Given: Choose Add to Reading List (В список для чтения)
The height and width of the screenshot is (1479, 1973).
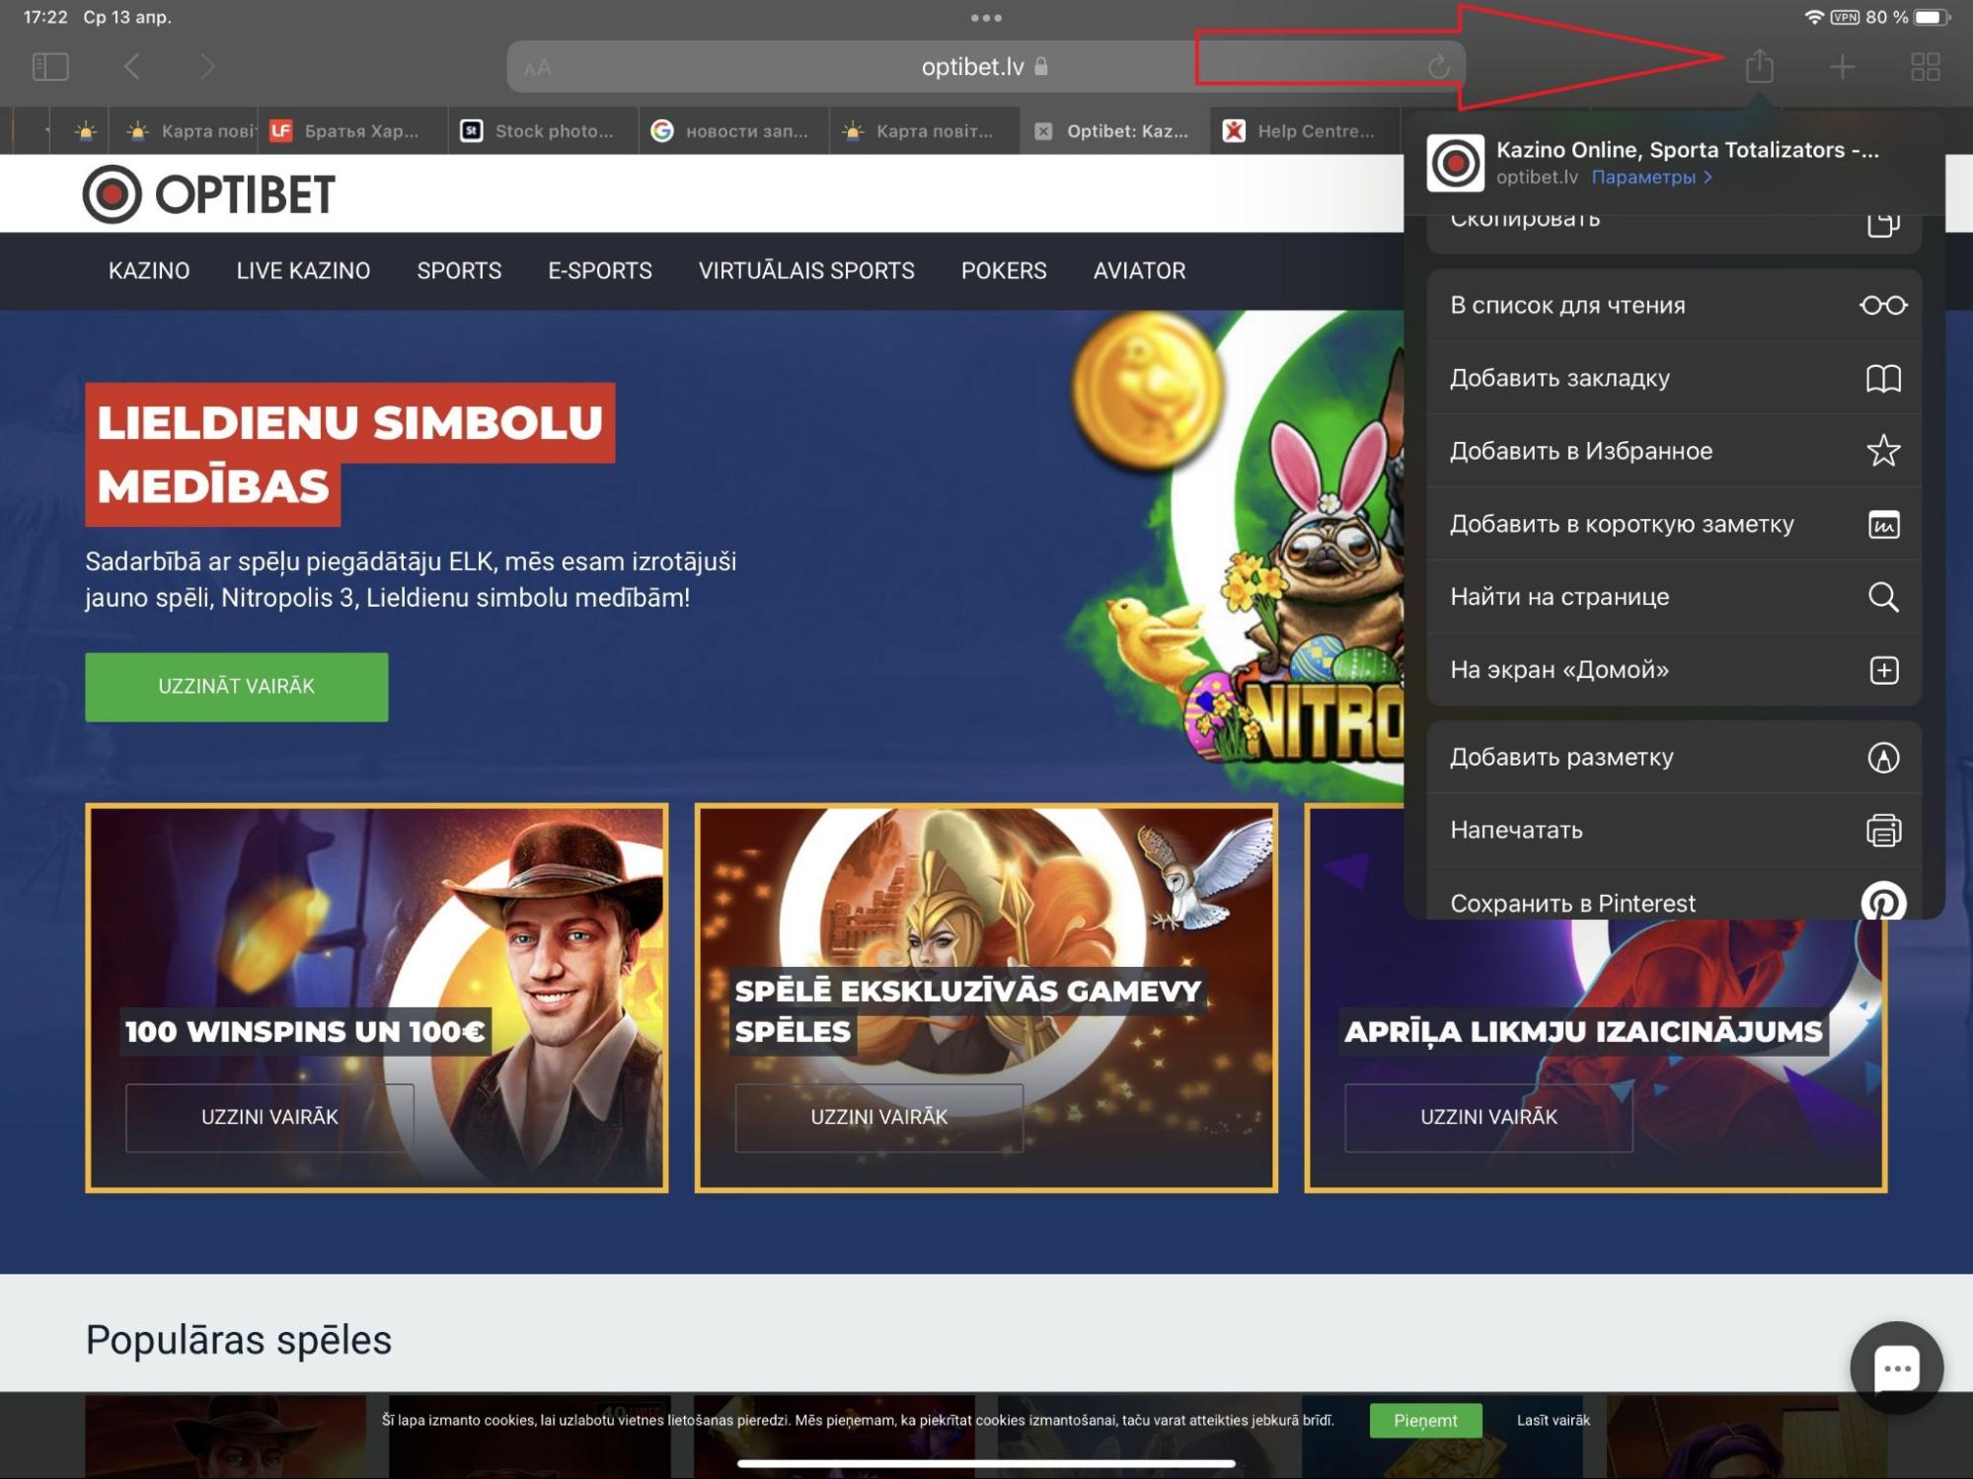Looking at the screenshot, I should 1674,306.
